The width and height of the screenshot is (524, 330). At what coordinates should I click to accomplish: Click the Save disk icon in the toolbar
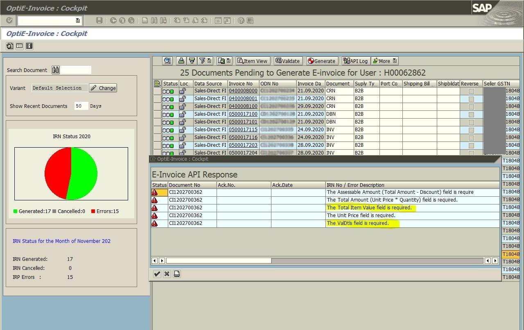[99, 20]
